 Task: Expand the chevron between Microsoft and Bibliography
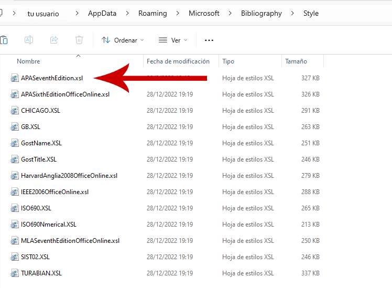(x=230, y=13)
